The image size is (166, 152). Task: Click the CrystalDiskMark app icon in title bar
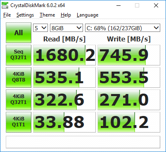(x=5, y=5)
